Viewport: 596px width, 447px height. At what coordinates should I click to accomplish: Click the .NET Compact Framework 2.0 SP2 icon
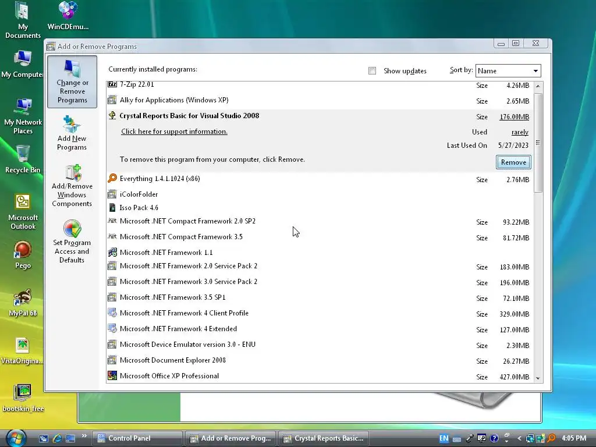[x=112, y=221]
